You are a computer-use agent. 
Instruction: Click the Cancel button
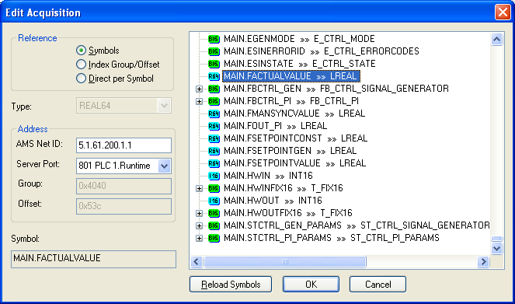coord(378,285)
